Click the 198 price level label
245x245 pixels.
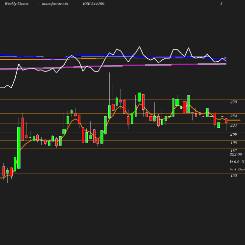point(234,143)
